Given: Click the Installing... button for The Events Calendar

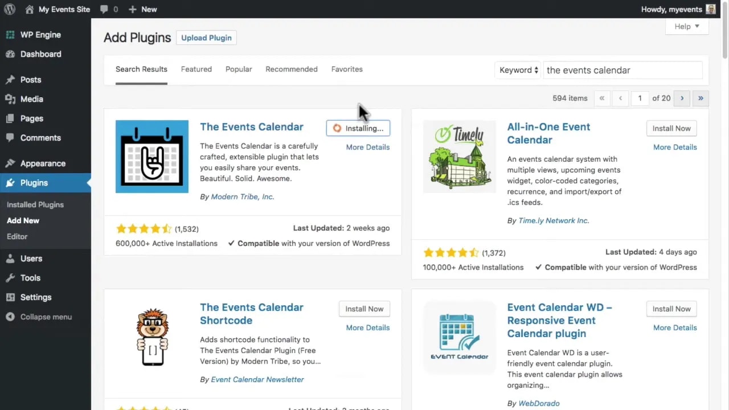Looking at the screenshot, I should click(x=358, y=128).
